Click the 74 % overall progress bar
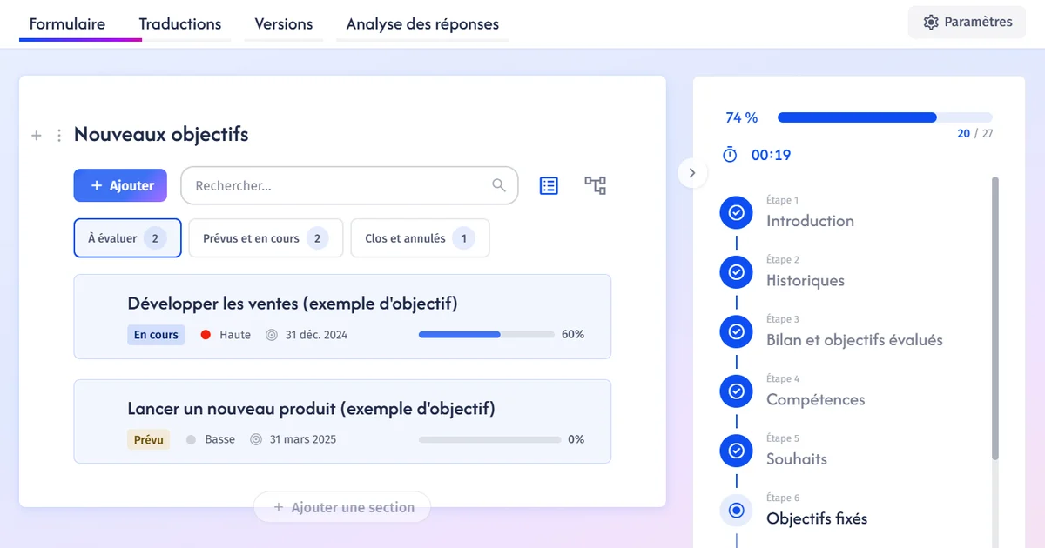Image resolution: width=1045 pixels, height=548 pixels. 885,117
